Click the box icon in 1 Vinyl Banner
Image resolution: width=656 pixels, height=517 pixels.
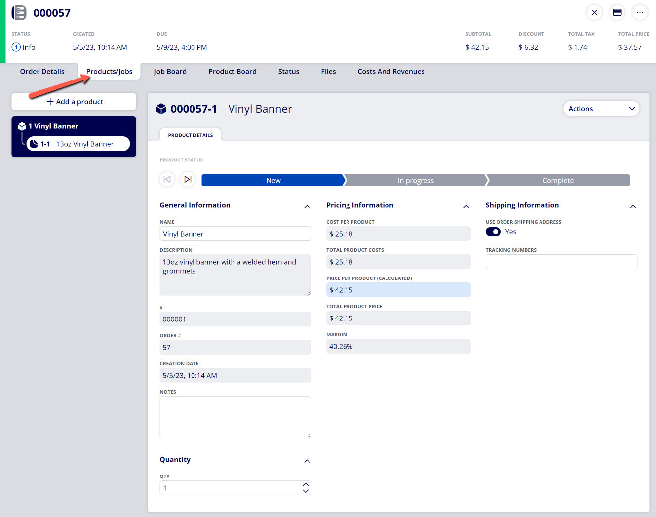coord(22,126)
